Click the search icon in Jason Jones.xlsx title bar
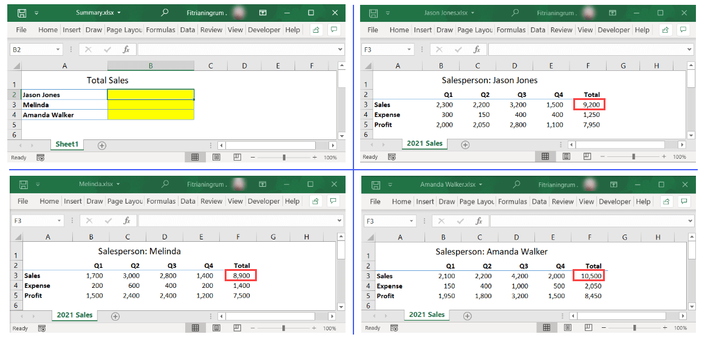 pos(515,13)
